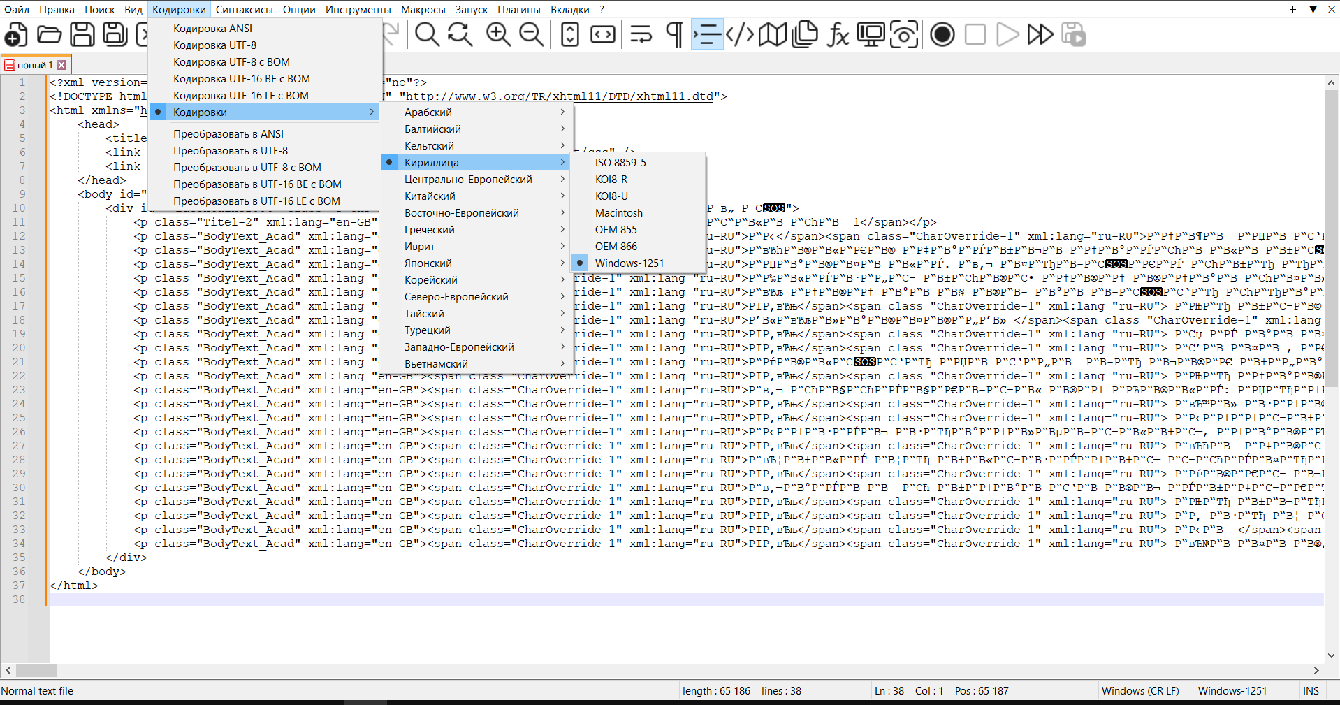This screenshot has width=1340, height=705.
Task: Click the Find magnifier icon
Action: click(x=427, y=34)
